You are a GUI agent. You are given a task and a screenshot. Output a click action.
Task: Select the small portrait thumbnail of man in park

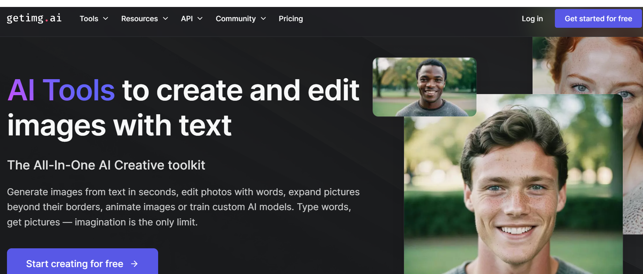click(x=424, y=87)
